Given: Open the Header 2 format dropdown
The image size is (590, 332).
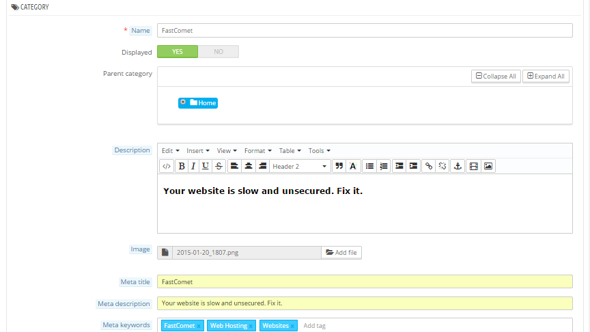Looking at the screenshot, I should (x=300, y=166).
